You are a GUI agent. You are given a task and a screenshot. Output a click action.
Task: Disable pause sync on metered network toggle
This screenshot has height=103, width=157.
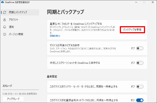coord(140,100)
